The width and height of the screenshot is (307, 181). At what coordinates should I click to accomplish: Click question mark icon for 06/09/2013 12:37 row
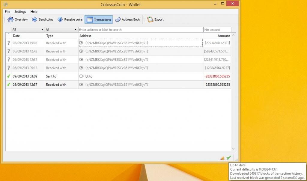(9, 60)
